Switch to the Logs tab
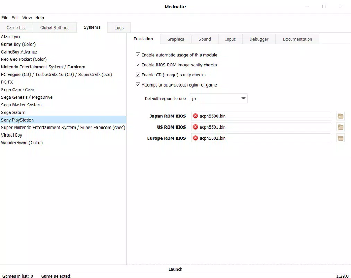Viewport: 351px width, 278px height. coord(119,28)
